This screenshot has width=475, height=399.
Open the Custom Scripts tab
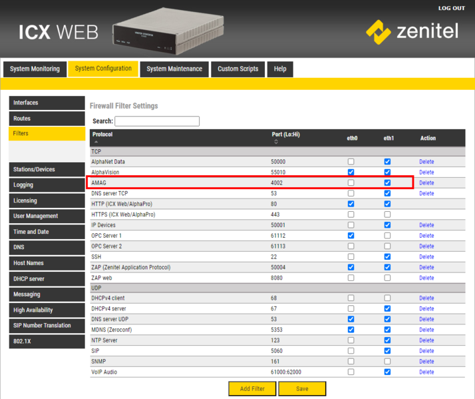(237, 69)
